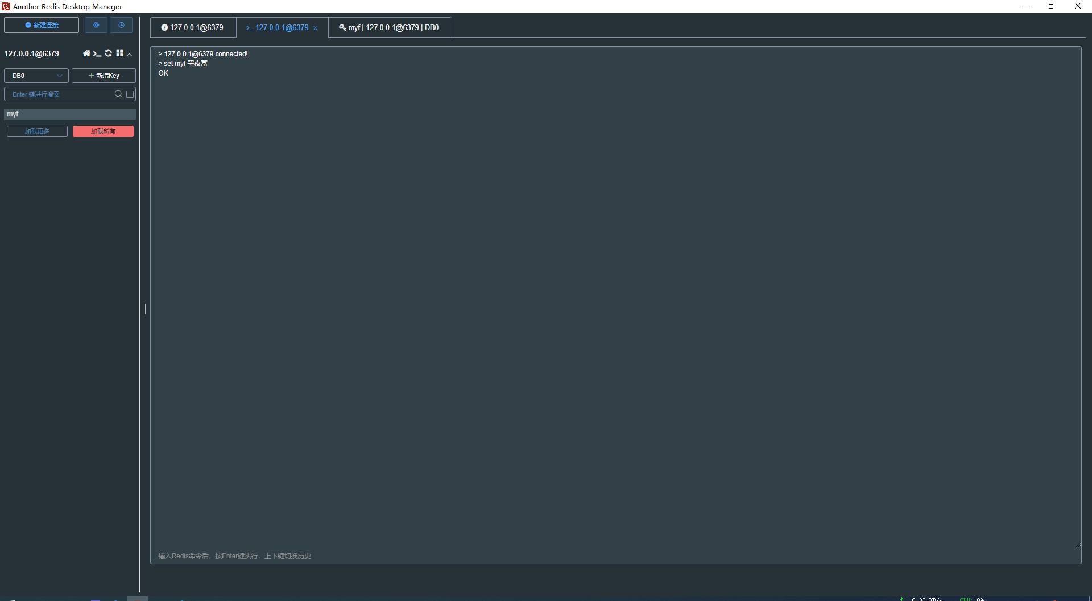Open Redis console from sidebar terminal icon
The image size is (1092, 601).
(x=97, y=53)
